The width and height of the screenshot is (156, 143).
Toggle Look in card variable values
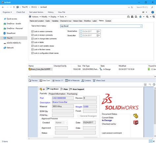click(x=32, y=46)
